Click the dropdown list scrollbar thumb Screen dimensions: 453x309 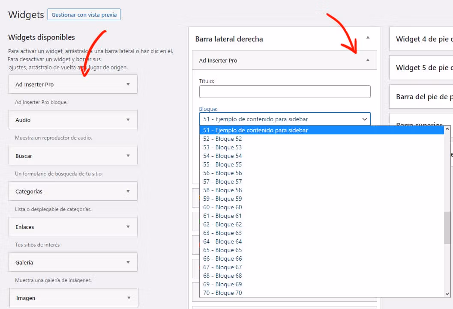447,228
